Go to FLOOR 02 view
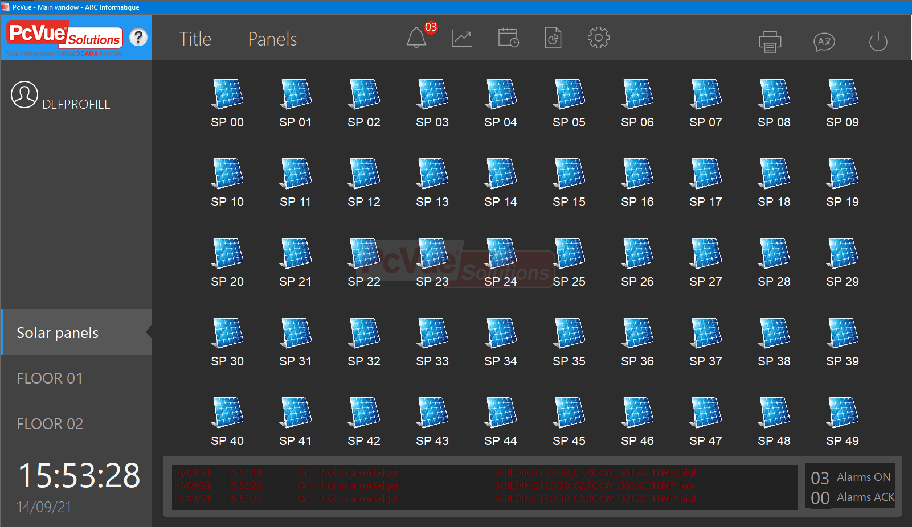The width and height of the screenshot is (912, 527). [50, 424]
